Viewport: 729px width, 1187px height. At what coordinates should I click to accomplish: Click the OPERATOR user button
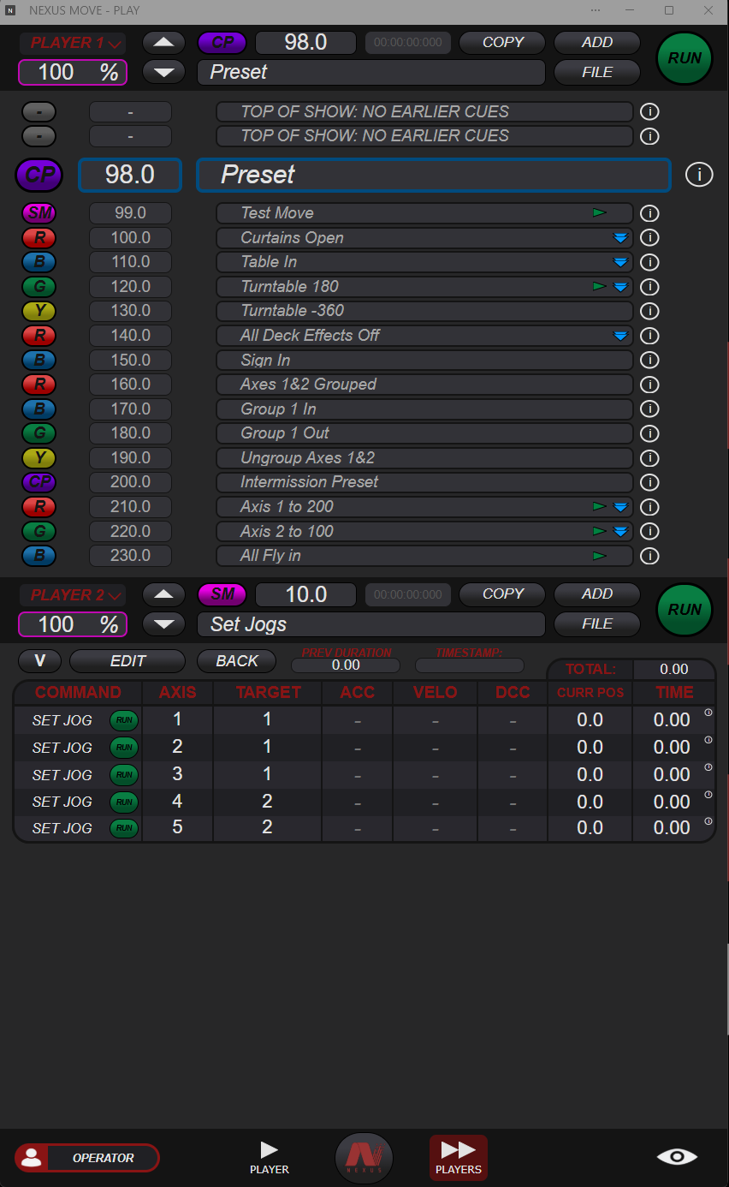tap(87, 1158)
